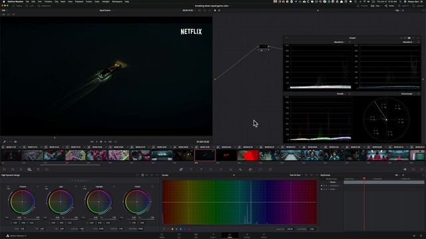426x239 pixels.
Task: Open project home icon at bottom right
Action: (x=414, y=236)
